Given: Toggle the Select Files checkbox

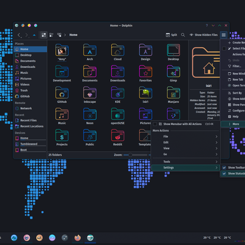Looking at the screenshot, I should coord(224,48).
